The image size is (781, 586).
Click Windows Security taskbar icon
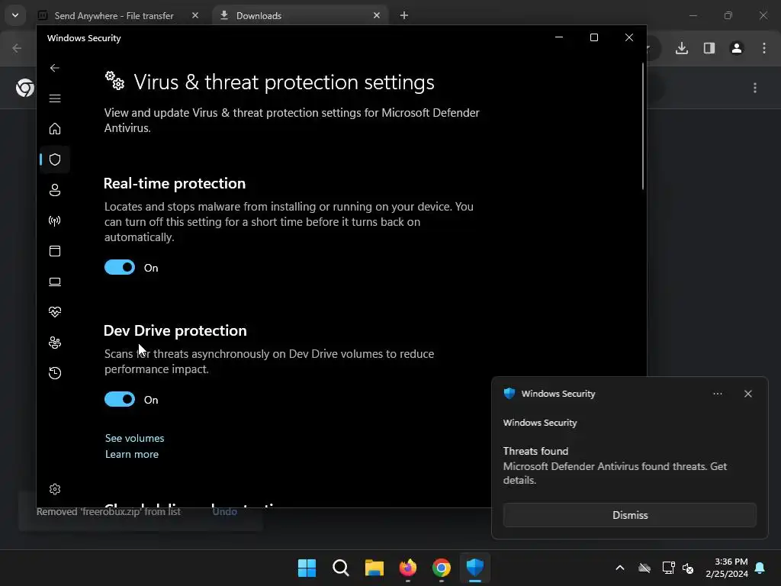tap(474, 568)
